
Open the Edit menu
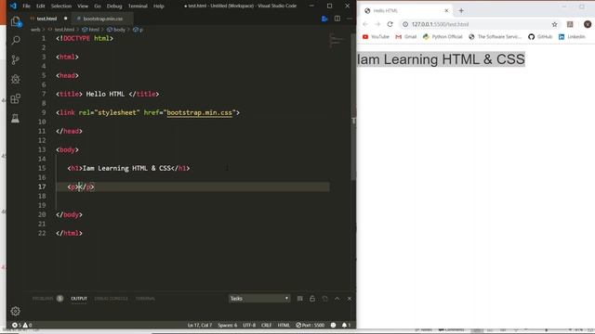point(41,6)
